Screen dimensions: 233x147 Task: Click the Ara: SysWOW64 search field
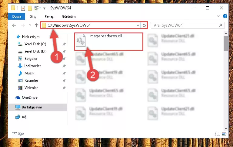coord(185,25)
